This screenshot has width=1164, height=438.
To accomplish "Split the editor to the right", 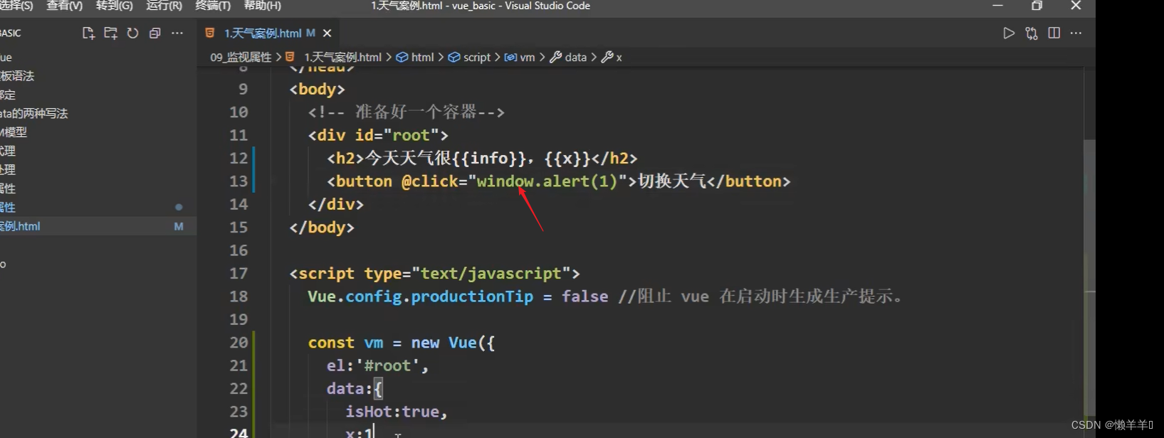I will [1054, 33].
